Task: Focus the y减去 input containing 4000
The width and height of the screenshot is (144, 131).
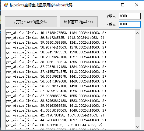Action: pyautogui.click(x=130, y=16)
